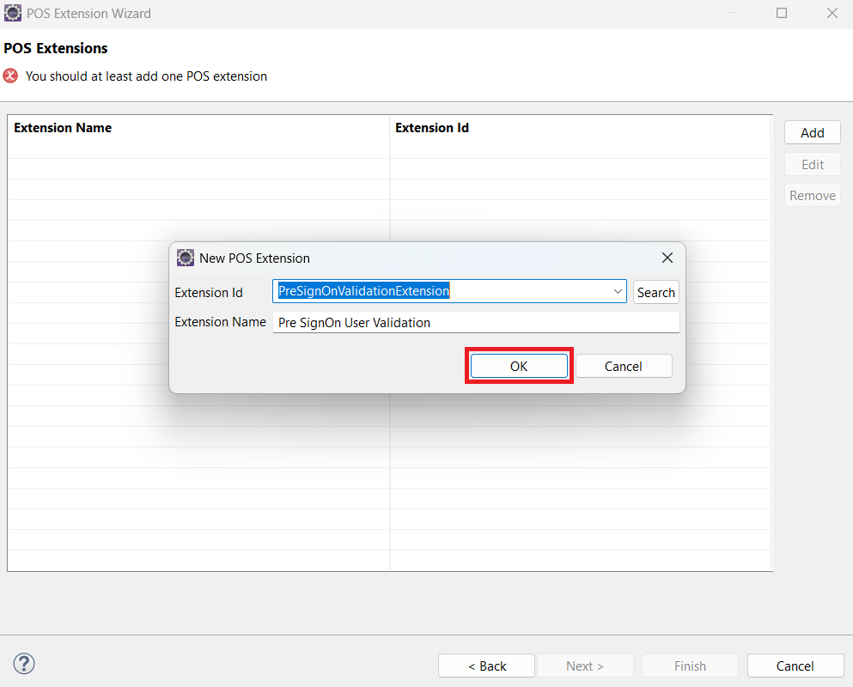Click the Add button to create an extension
This screenshot has width=853, height=687.
coord(812,131)
